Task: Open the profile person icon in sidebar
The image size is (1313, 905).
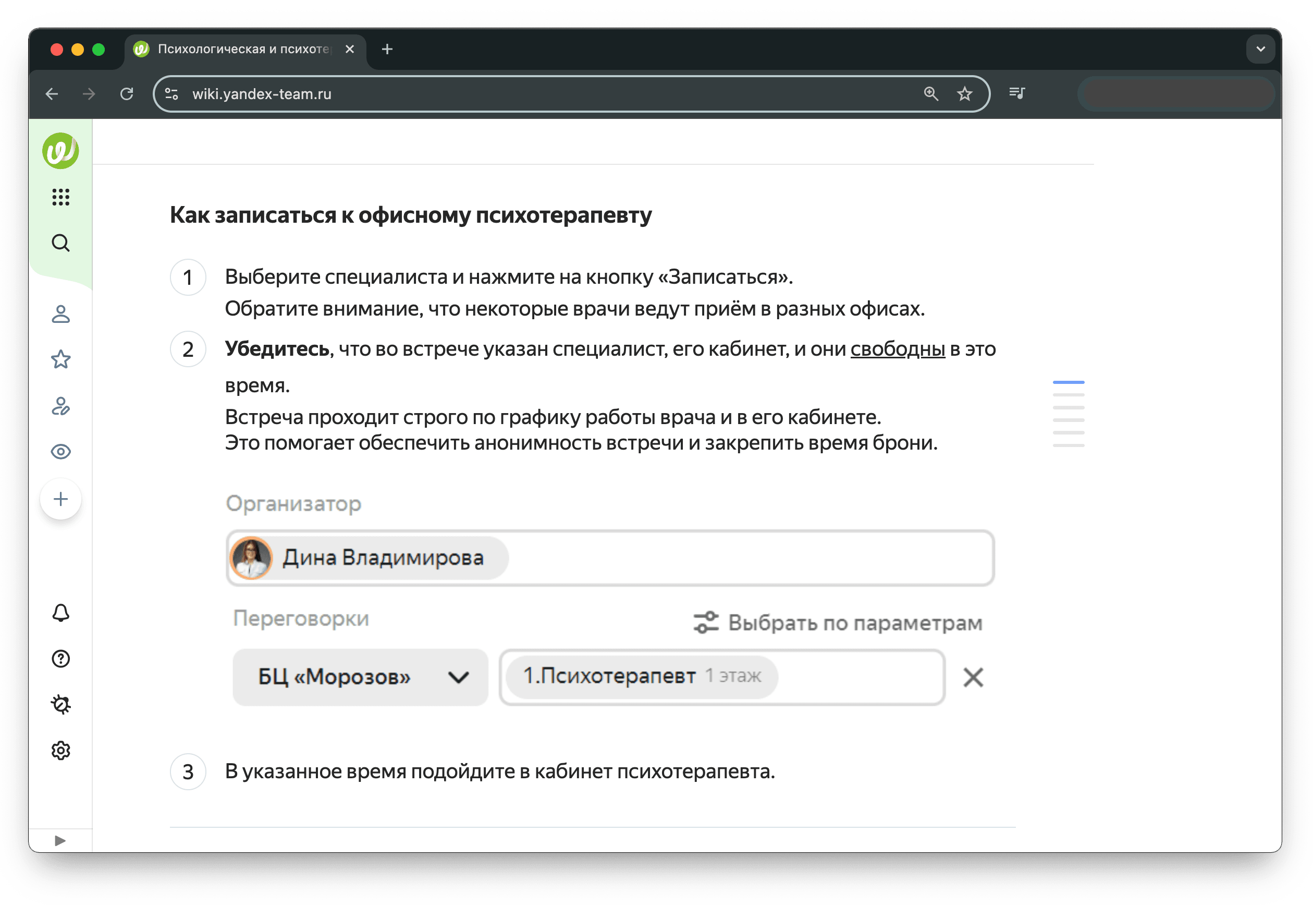Action: pyautogui.click(x=60, y=313)
